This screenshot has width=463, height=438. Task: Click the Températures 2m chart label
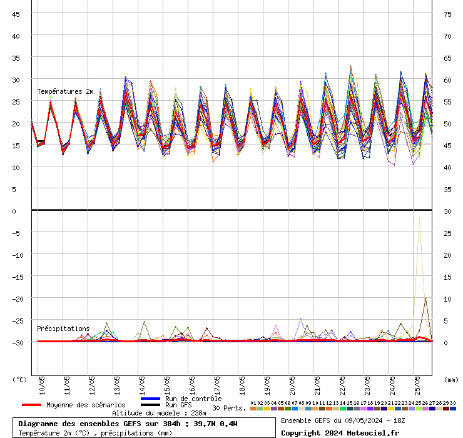click(x=64, y=91)
